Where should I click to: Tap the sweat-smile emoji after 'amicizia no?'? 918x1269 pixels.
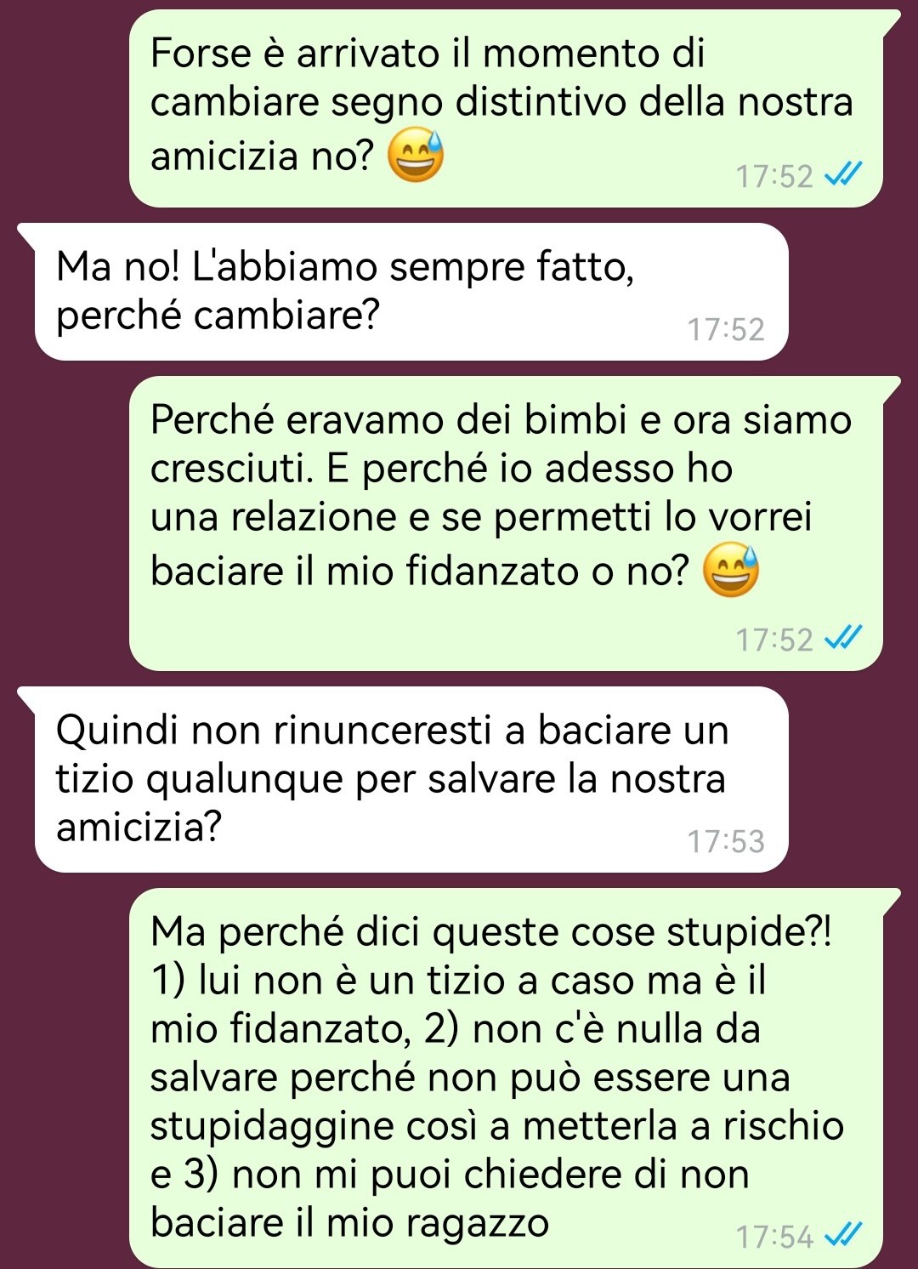pyautogui.click(x=416, y=156)
